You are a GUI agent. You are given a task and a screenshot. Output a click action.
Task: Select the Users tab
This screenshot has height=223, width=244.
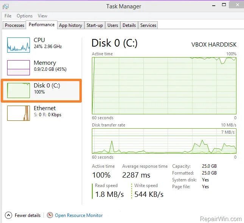click(x=113, y=25)
